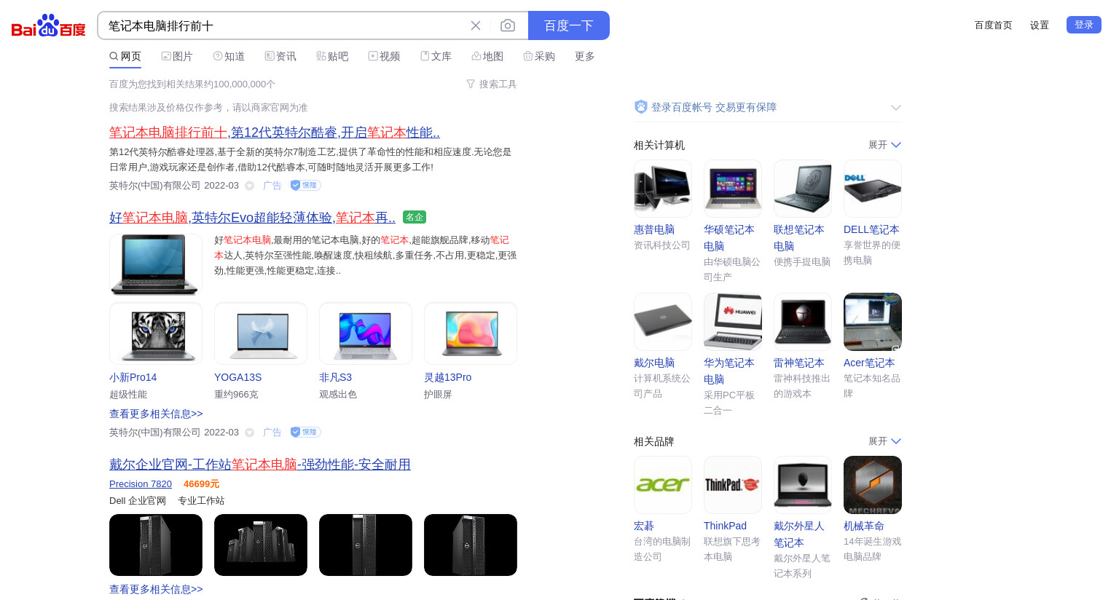Viewport: 1119px width, 600px height.
Task: Open Acer笔记本 thumbnail
Action: 873,322
